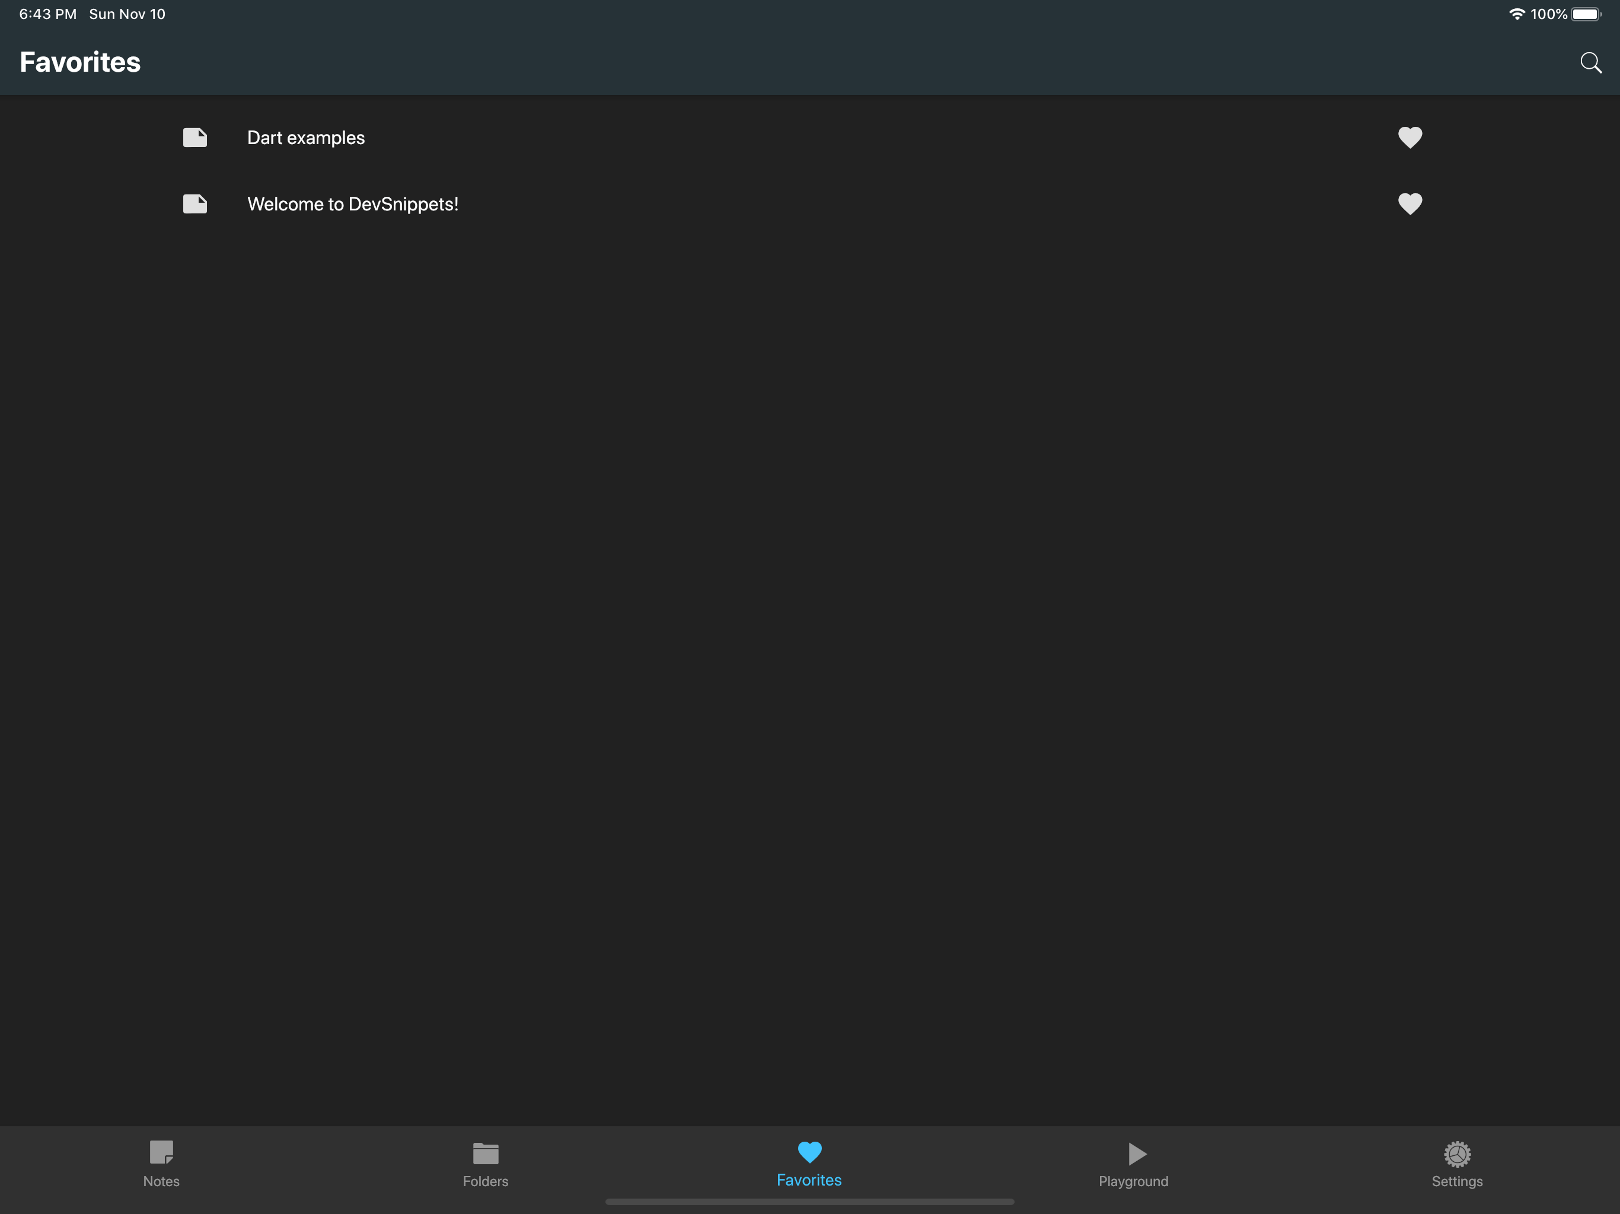This screenshot has height=1214, width=1620.
Task: Open the search magnifier icon
Action: click(x=1590, y=63)
